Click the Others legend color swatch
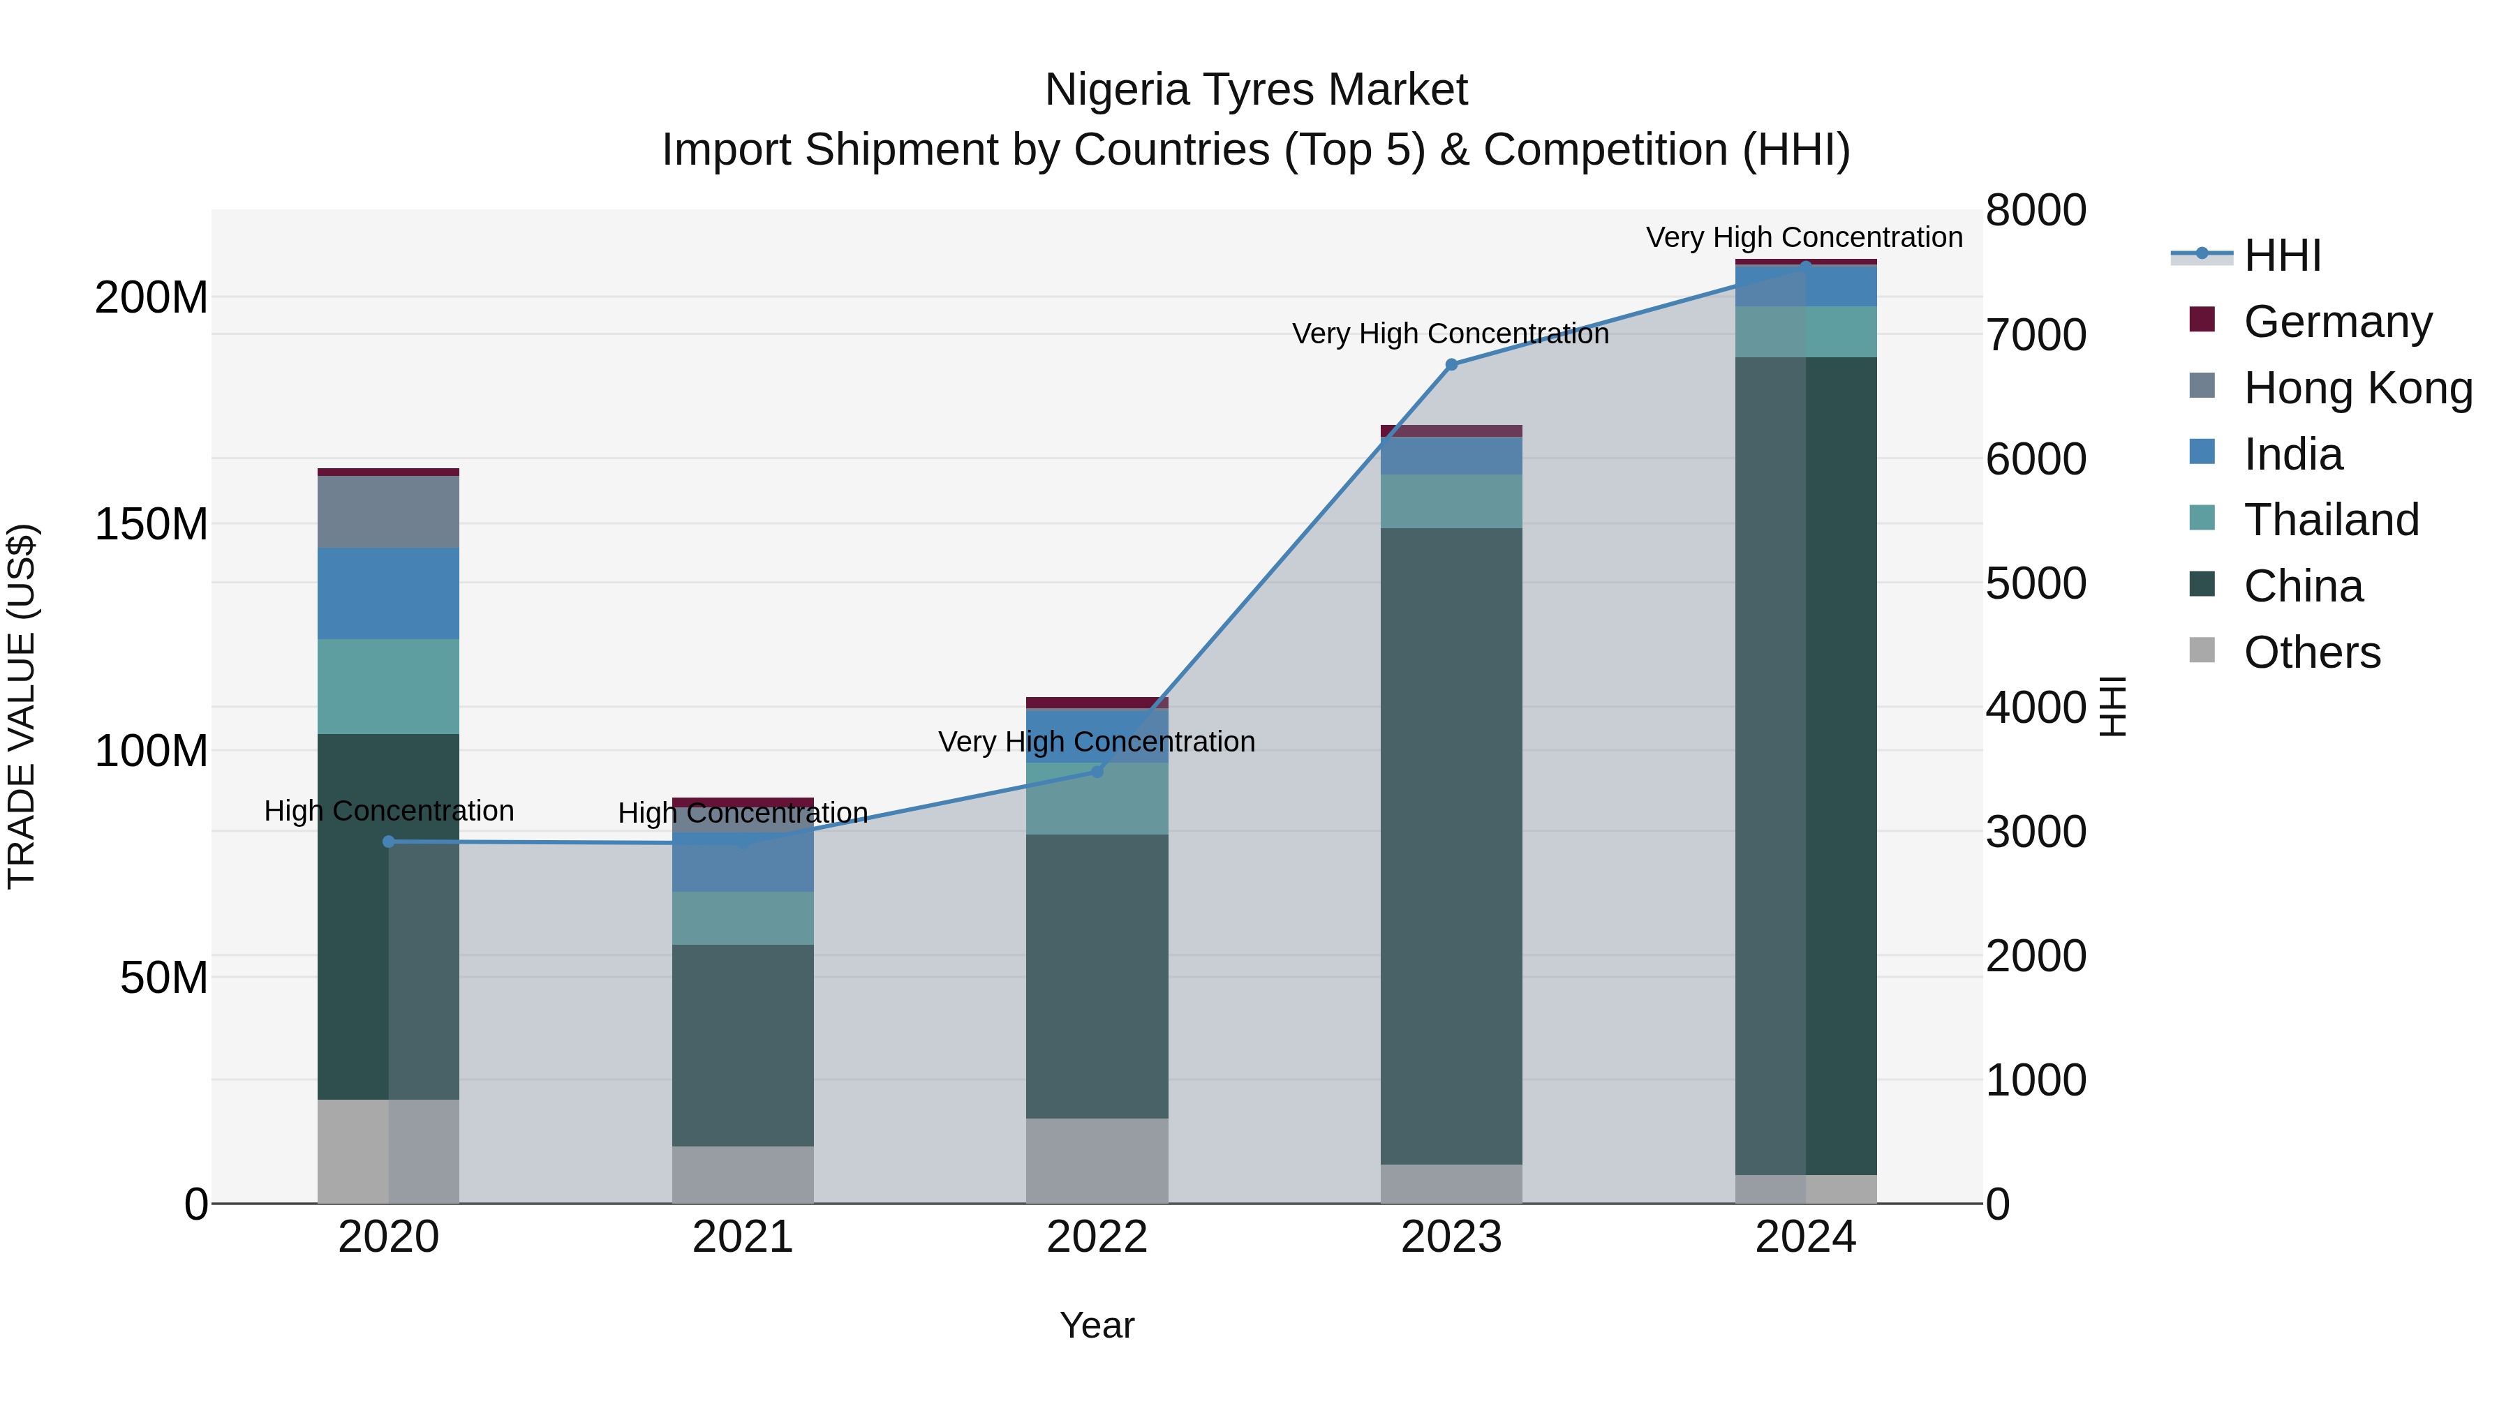This screenshot has width=2513, height=1413. coord(2202,650)
